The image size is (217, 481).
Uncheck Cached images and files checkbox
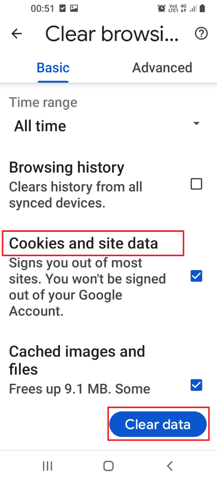coord(196,385)
